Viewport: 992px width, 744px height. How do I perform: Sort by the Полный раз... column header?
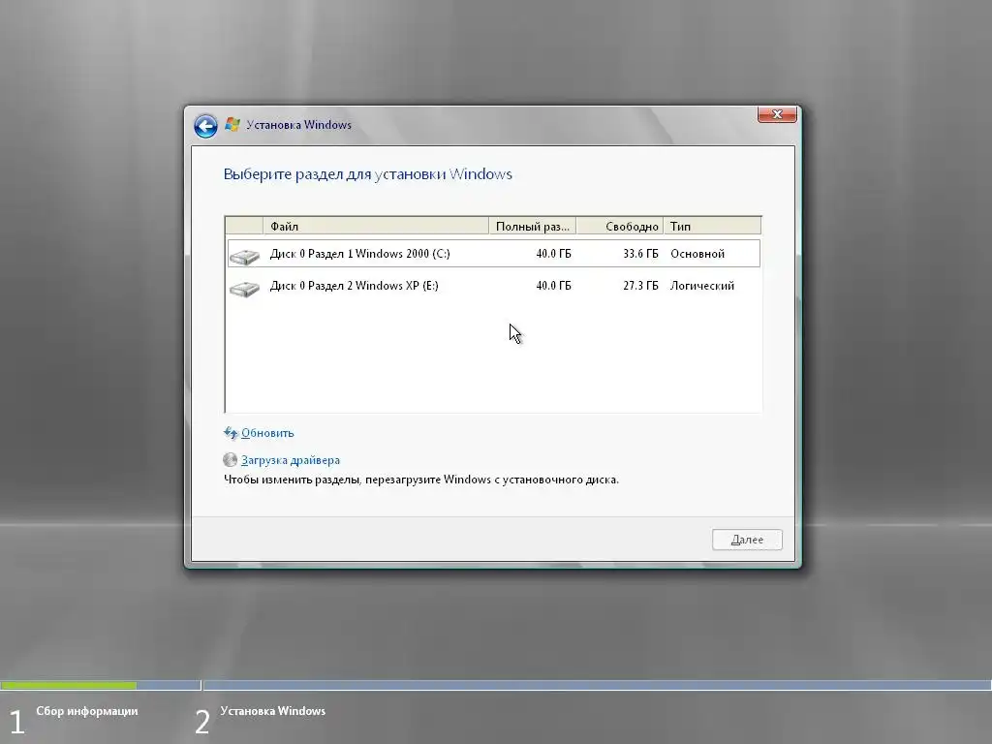532,226
